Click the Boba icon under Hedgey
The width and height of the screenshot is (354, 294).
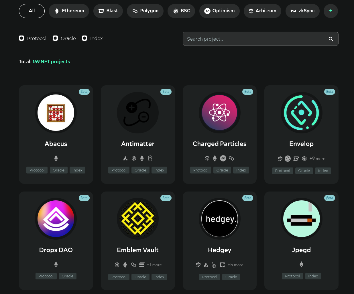point(214,265)
